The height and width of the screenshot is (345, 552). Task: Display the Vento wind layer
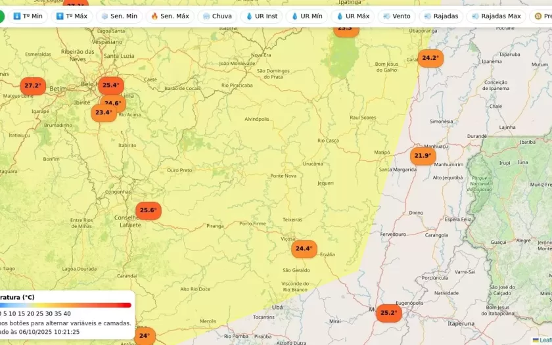(x=396, y=16)
